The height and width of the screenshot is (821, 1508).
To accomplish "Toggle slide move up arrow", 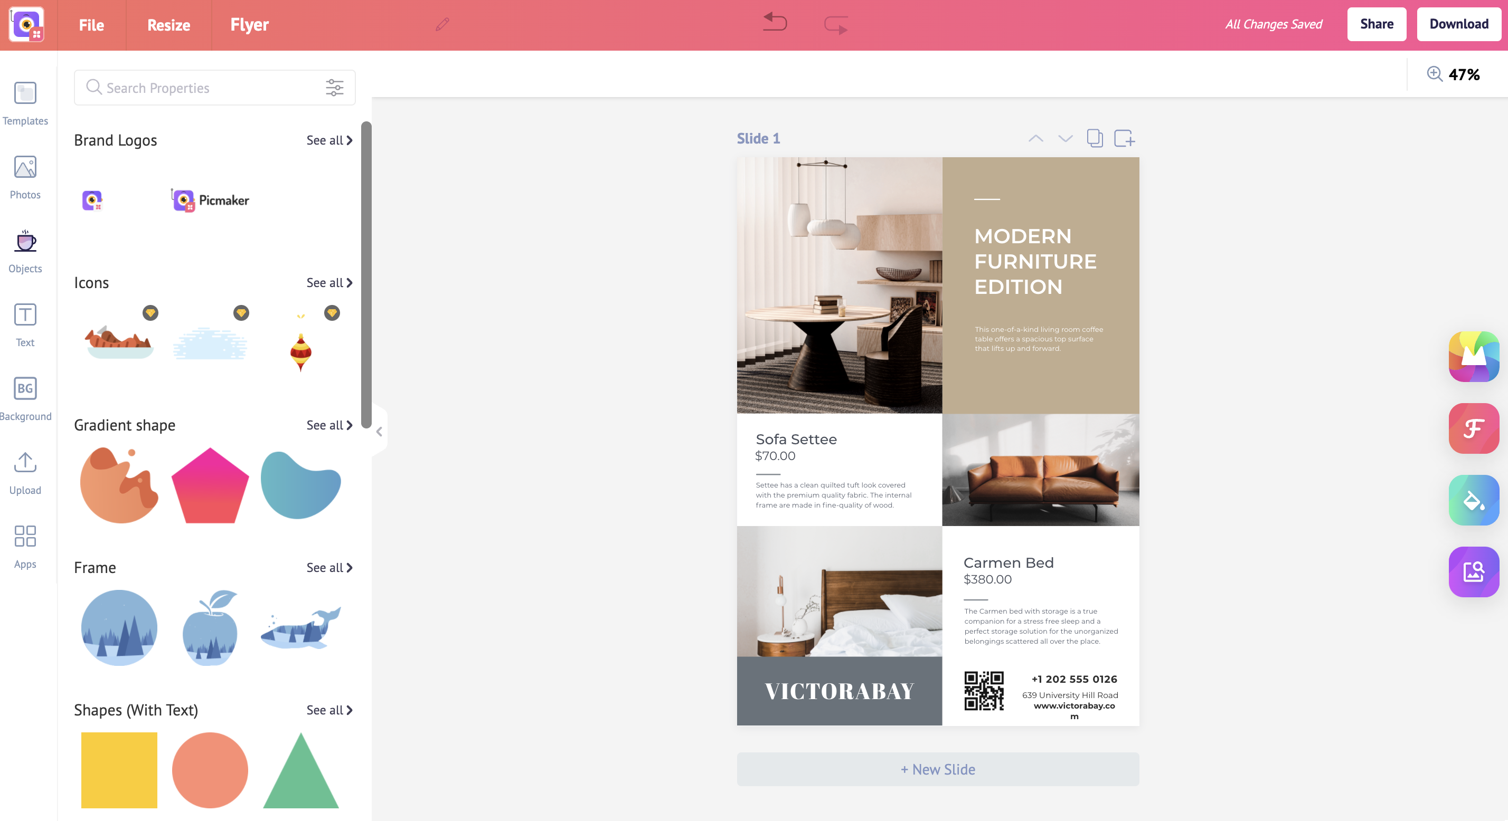I will click(1035, 139).
